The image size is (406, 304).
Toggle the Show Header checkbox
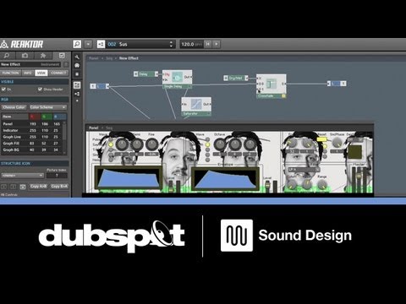(x=40, y=90)
